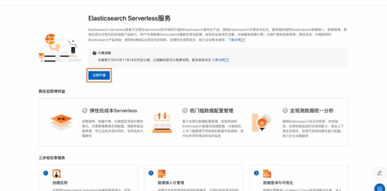Click the 数据接入与管理 step icon
This screenshot has height=191, width=387.
point(162,173)
